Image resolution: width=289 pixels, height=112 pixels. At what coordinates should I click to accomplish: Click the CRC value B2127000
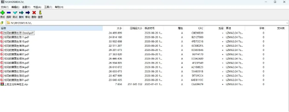click(x=197, y=37)
